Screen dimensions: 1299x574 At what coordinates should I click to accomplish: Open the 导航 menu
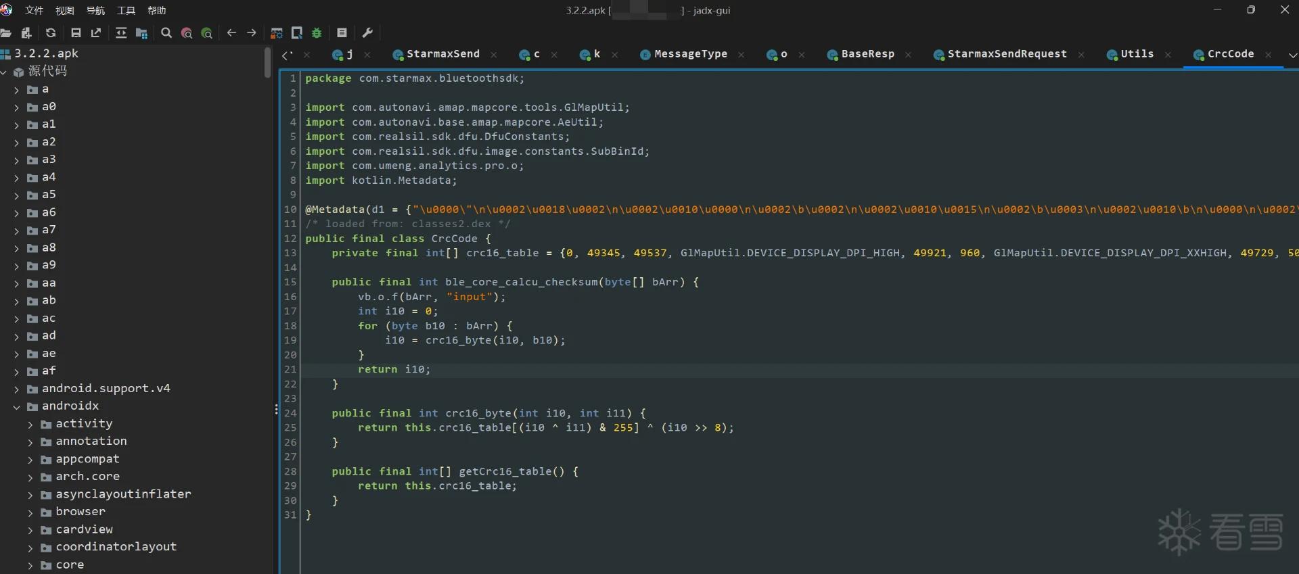pyautogui.click(x=95, y=10)
